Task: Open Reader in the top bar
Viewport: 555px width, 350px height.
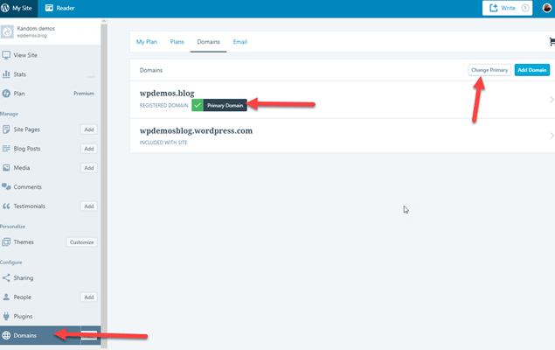Action: (59, 8)
